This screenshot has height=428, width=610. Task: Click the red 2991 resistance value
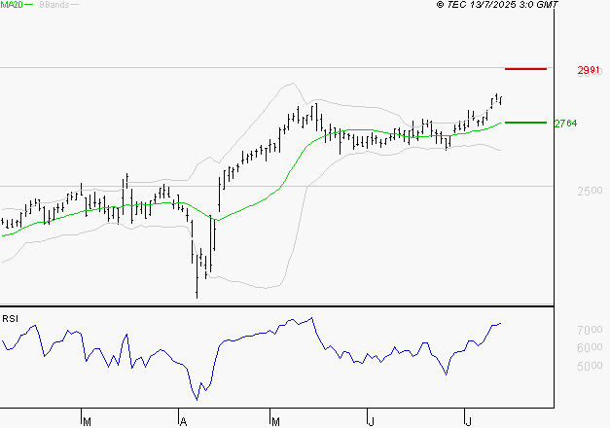point(589,70)
